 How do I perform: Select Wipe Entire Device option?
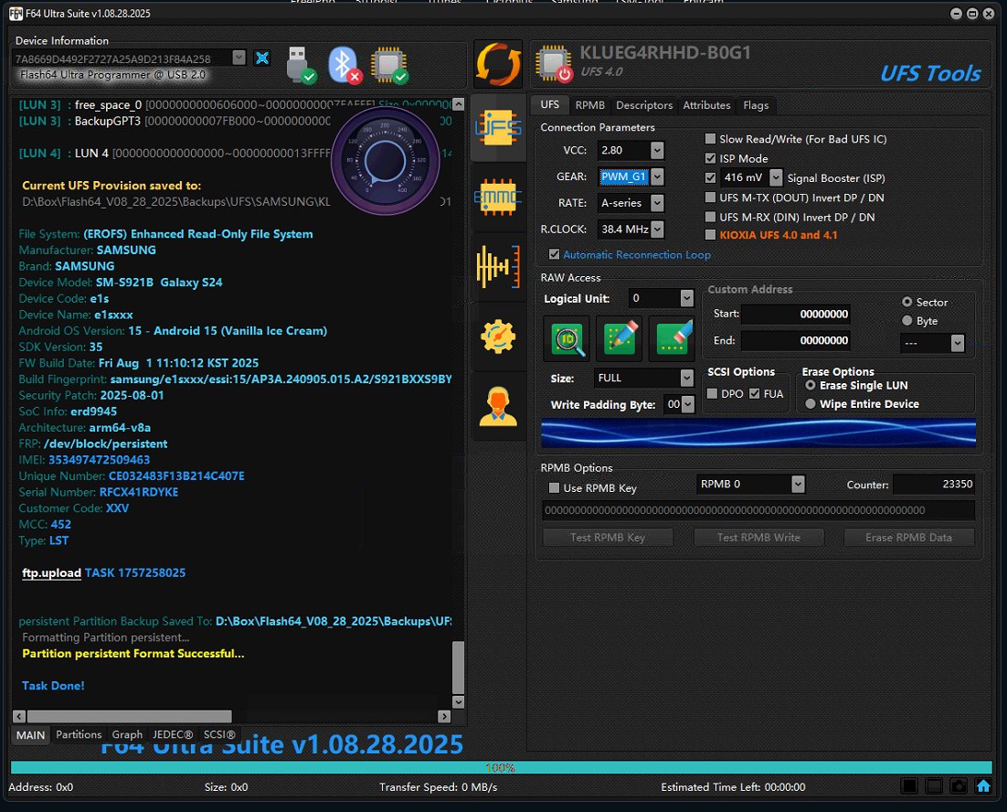point(811,404)
